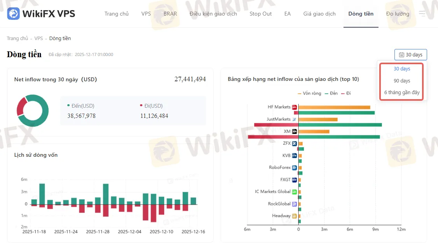
Task: Click the JustMarkets broker logo icon
Action: (x=294, y=119)
